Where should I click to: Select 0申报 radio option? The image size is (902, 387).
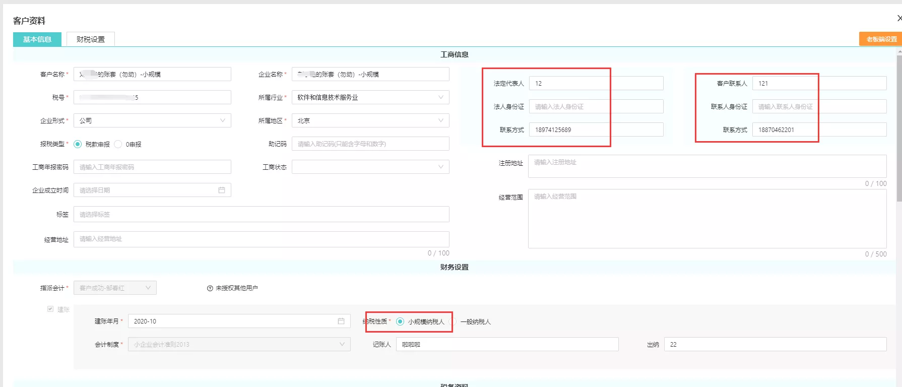pyautogui.click(x=118, y=144)
